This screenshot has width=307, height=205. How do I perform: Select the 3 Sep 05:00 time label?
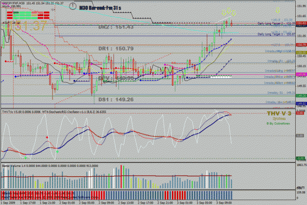pyautogui.click(x=204, y=203)
